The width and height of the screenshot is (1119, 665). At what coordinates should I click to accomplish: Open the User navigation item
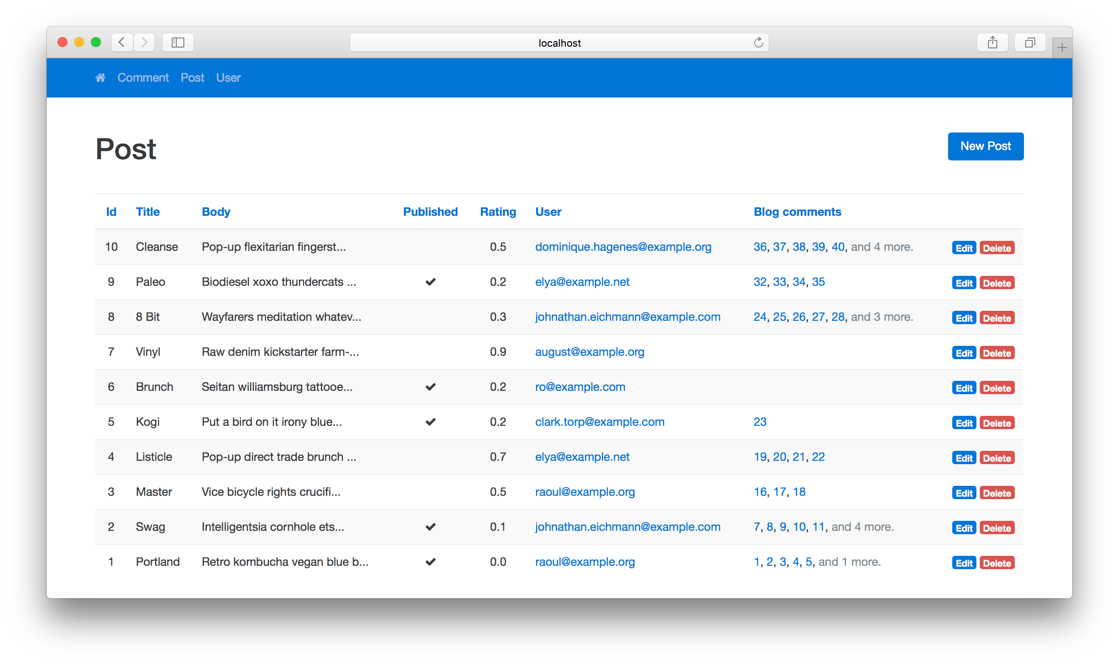tap(228, 77)
